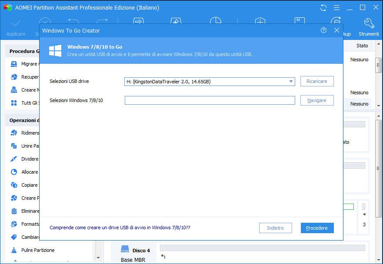
Task: Open the bootable USB drive help link
Action: pyautogui.click(x=120, y=228)
